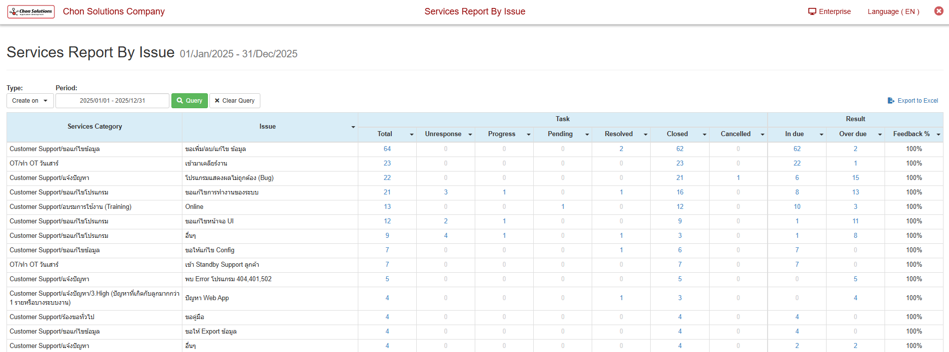This screenshot has height=352, width=949.
Task: Click the Period date range field
Action: click(x=112, y=101)
